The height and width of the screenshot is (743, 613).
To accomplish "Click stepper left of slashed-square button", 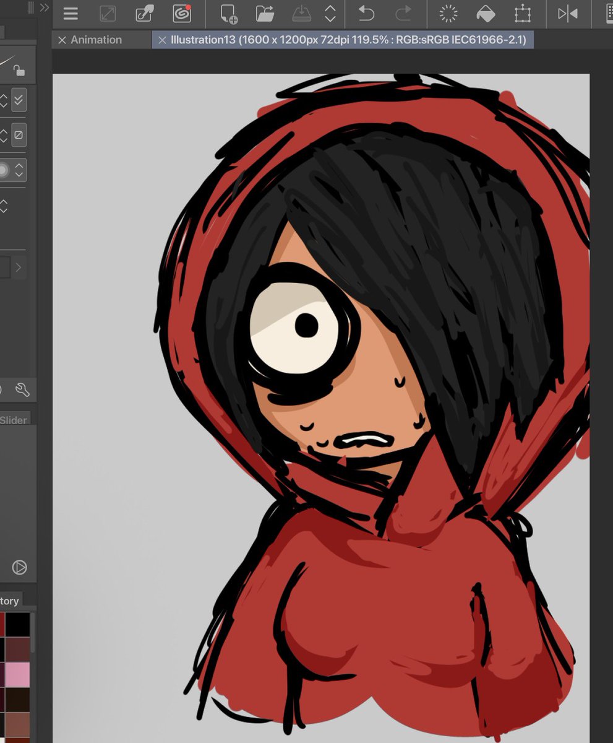I will pyautogui.click(x=4, y=134).
